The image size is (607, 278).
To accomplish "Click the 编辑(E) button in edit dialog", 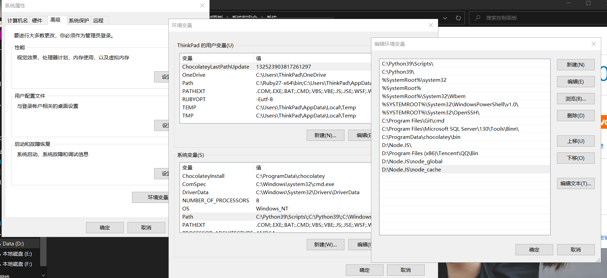I will coord(576,81).
